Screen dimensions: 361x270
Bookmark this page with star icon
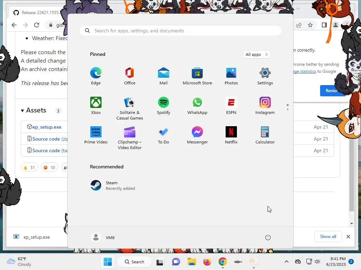310,25
